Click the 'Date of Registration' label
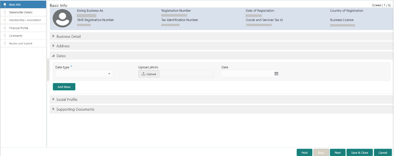 click(260, 11)
